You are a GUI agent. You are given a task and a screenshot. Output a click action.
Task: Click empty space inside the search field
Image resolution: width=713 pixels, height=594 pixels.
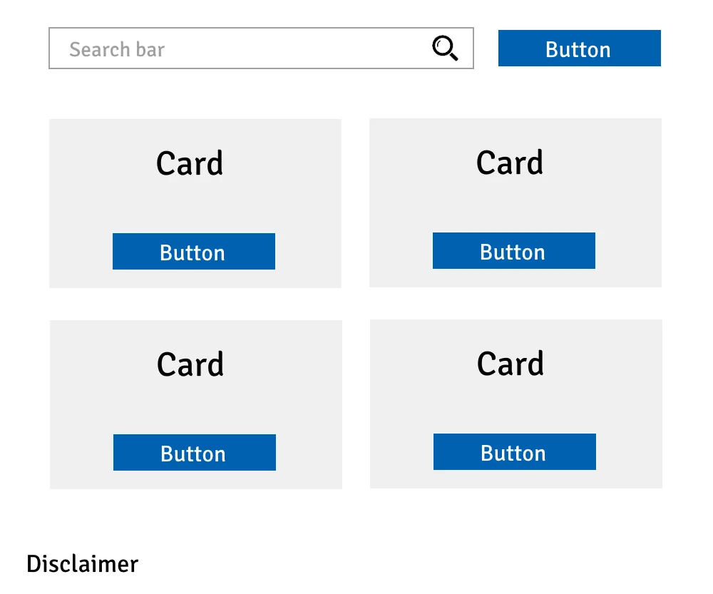click(x=299, y=48)
